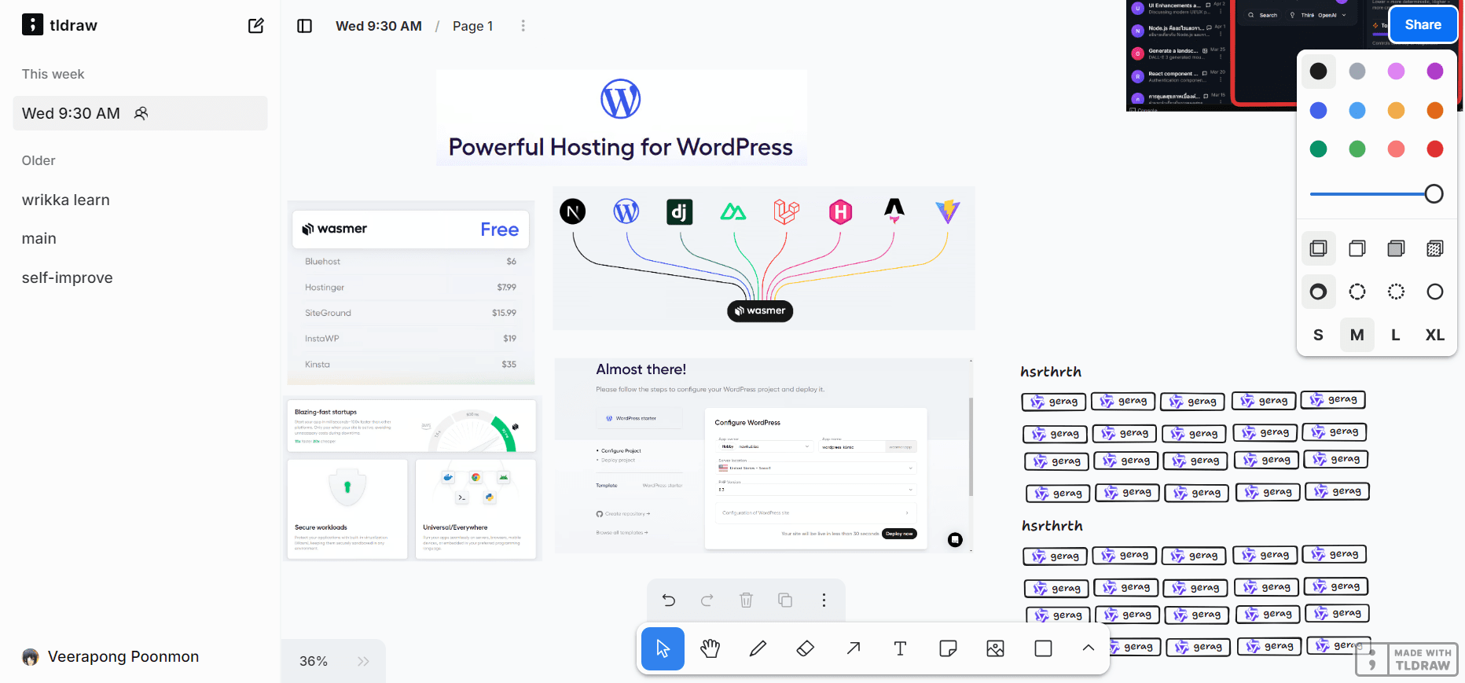The image size is (1465, 683).
Task: Click the 36% zoom level button
Action: click(314, 661)
